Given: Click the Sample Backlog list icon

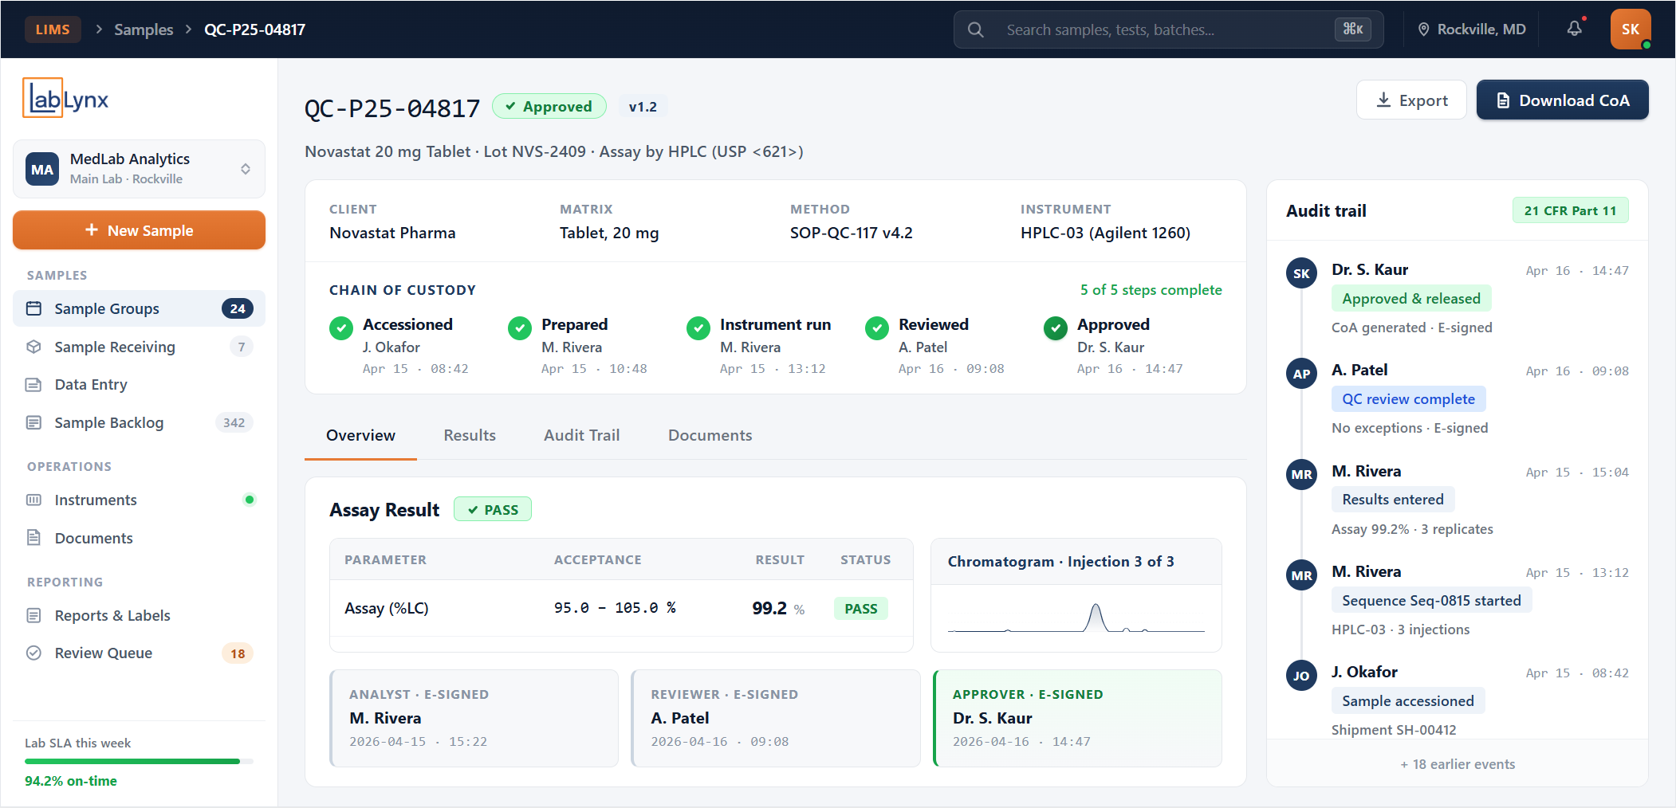Looking at the screenshot, I should click(x=33, y=422).
